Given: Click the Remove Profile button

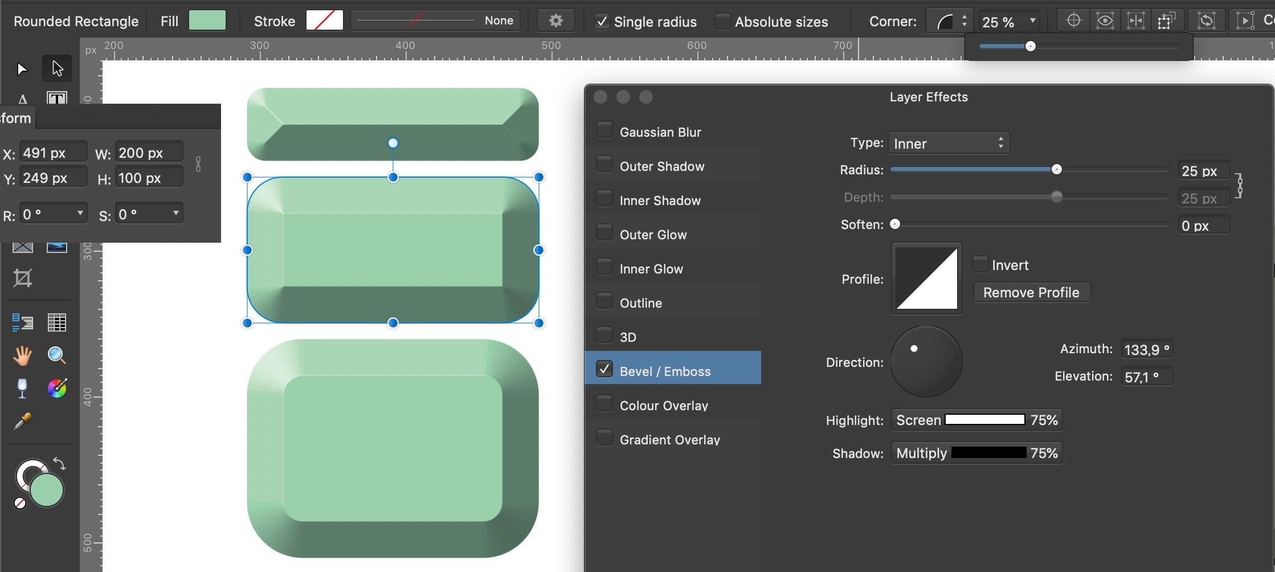Looking at the screenshot, I should pyautogui.click(x=1032, y=292).
